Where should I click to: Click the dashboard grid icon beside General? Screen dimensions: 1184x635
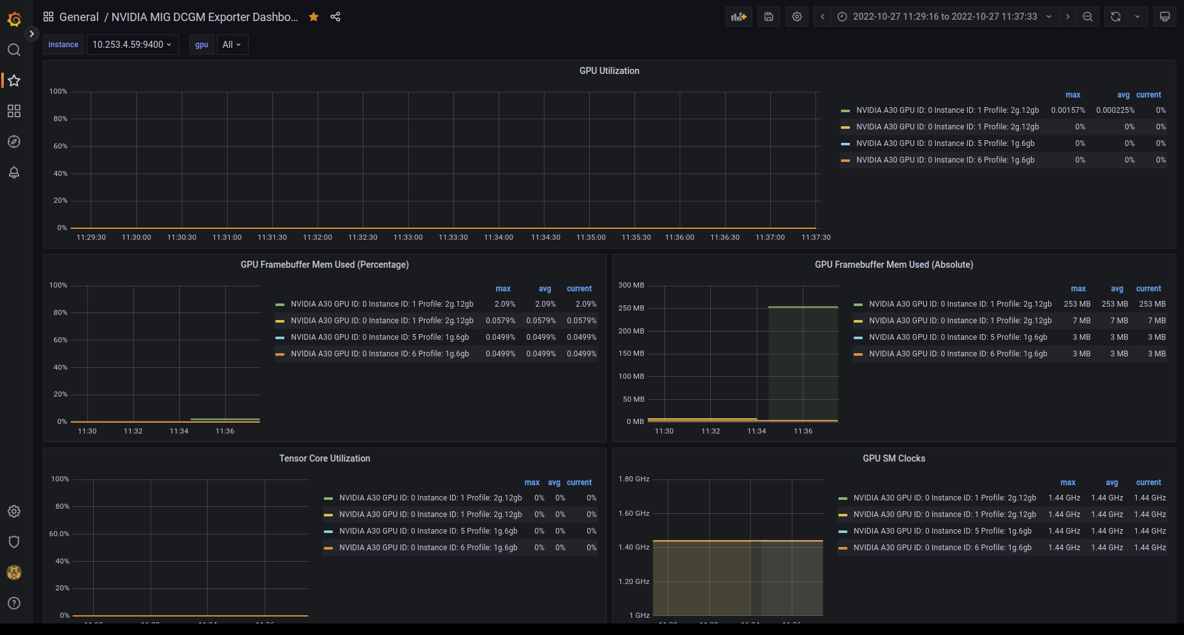(x=48, y=17)
